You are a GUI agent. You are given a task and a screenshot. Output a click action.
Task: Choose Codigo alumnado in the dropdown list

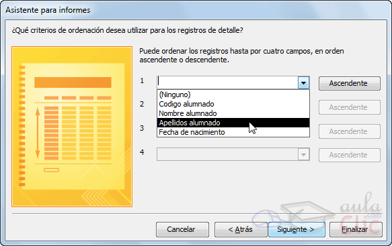point(233,104)
